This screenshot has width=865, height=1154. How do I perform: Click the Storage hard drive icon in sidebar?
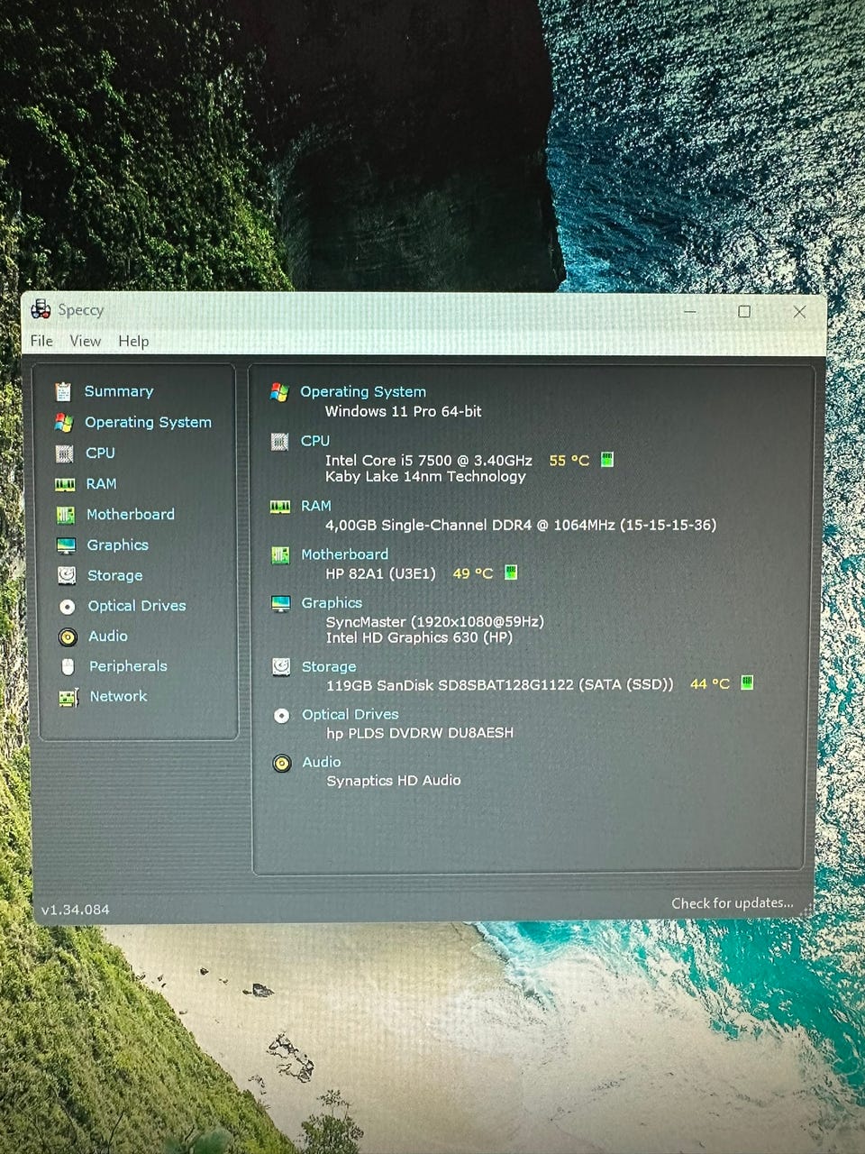point(67,575)
